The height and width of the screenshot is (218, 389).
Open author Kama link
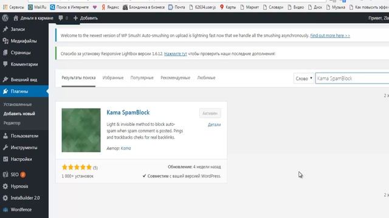click(126, 148)
